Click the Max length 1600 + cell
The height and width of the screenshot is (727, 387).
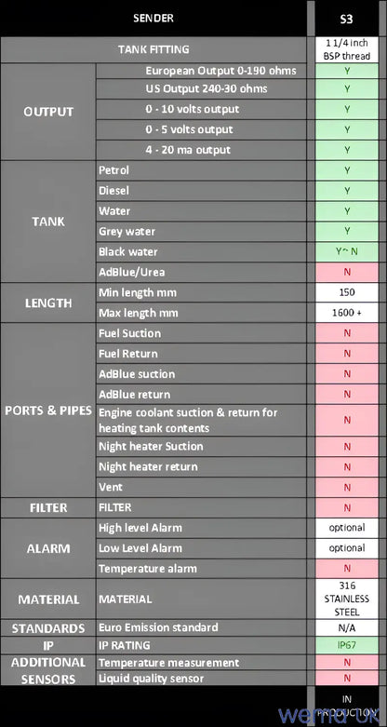tap(347, 313)
